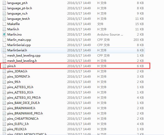Viewport: 164px width, 135px height.
Task: Click the icon beside pins_BRAINWAVE.h
Action: click(4, 108)
